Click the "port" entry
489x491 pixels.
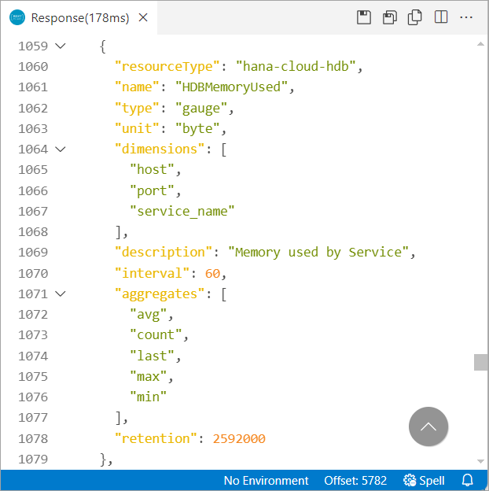[152, 191]
